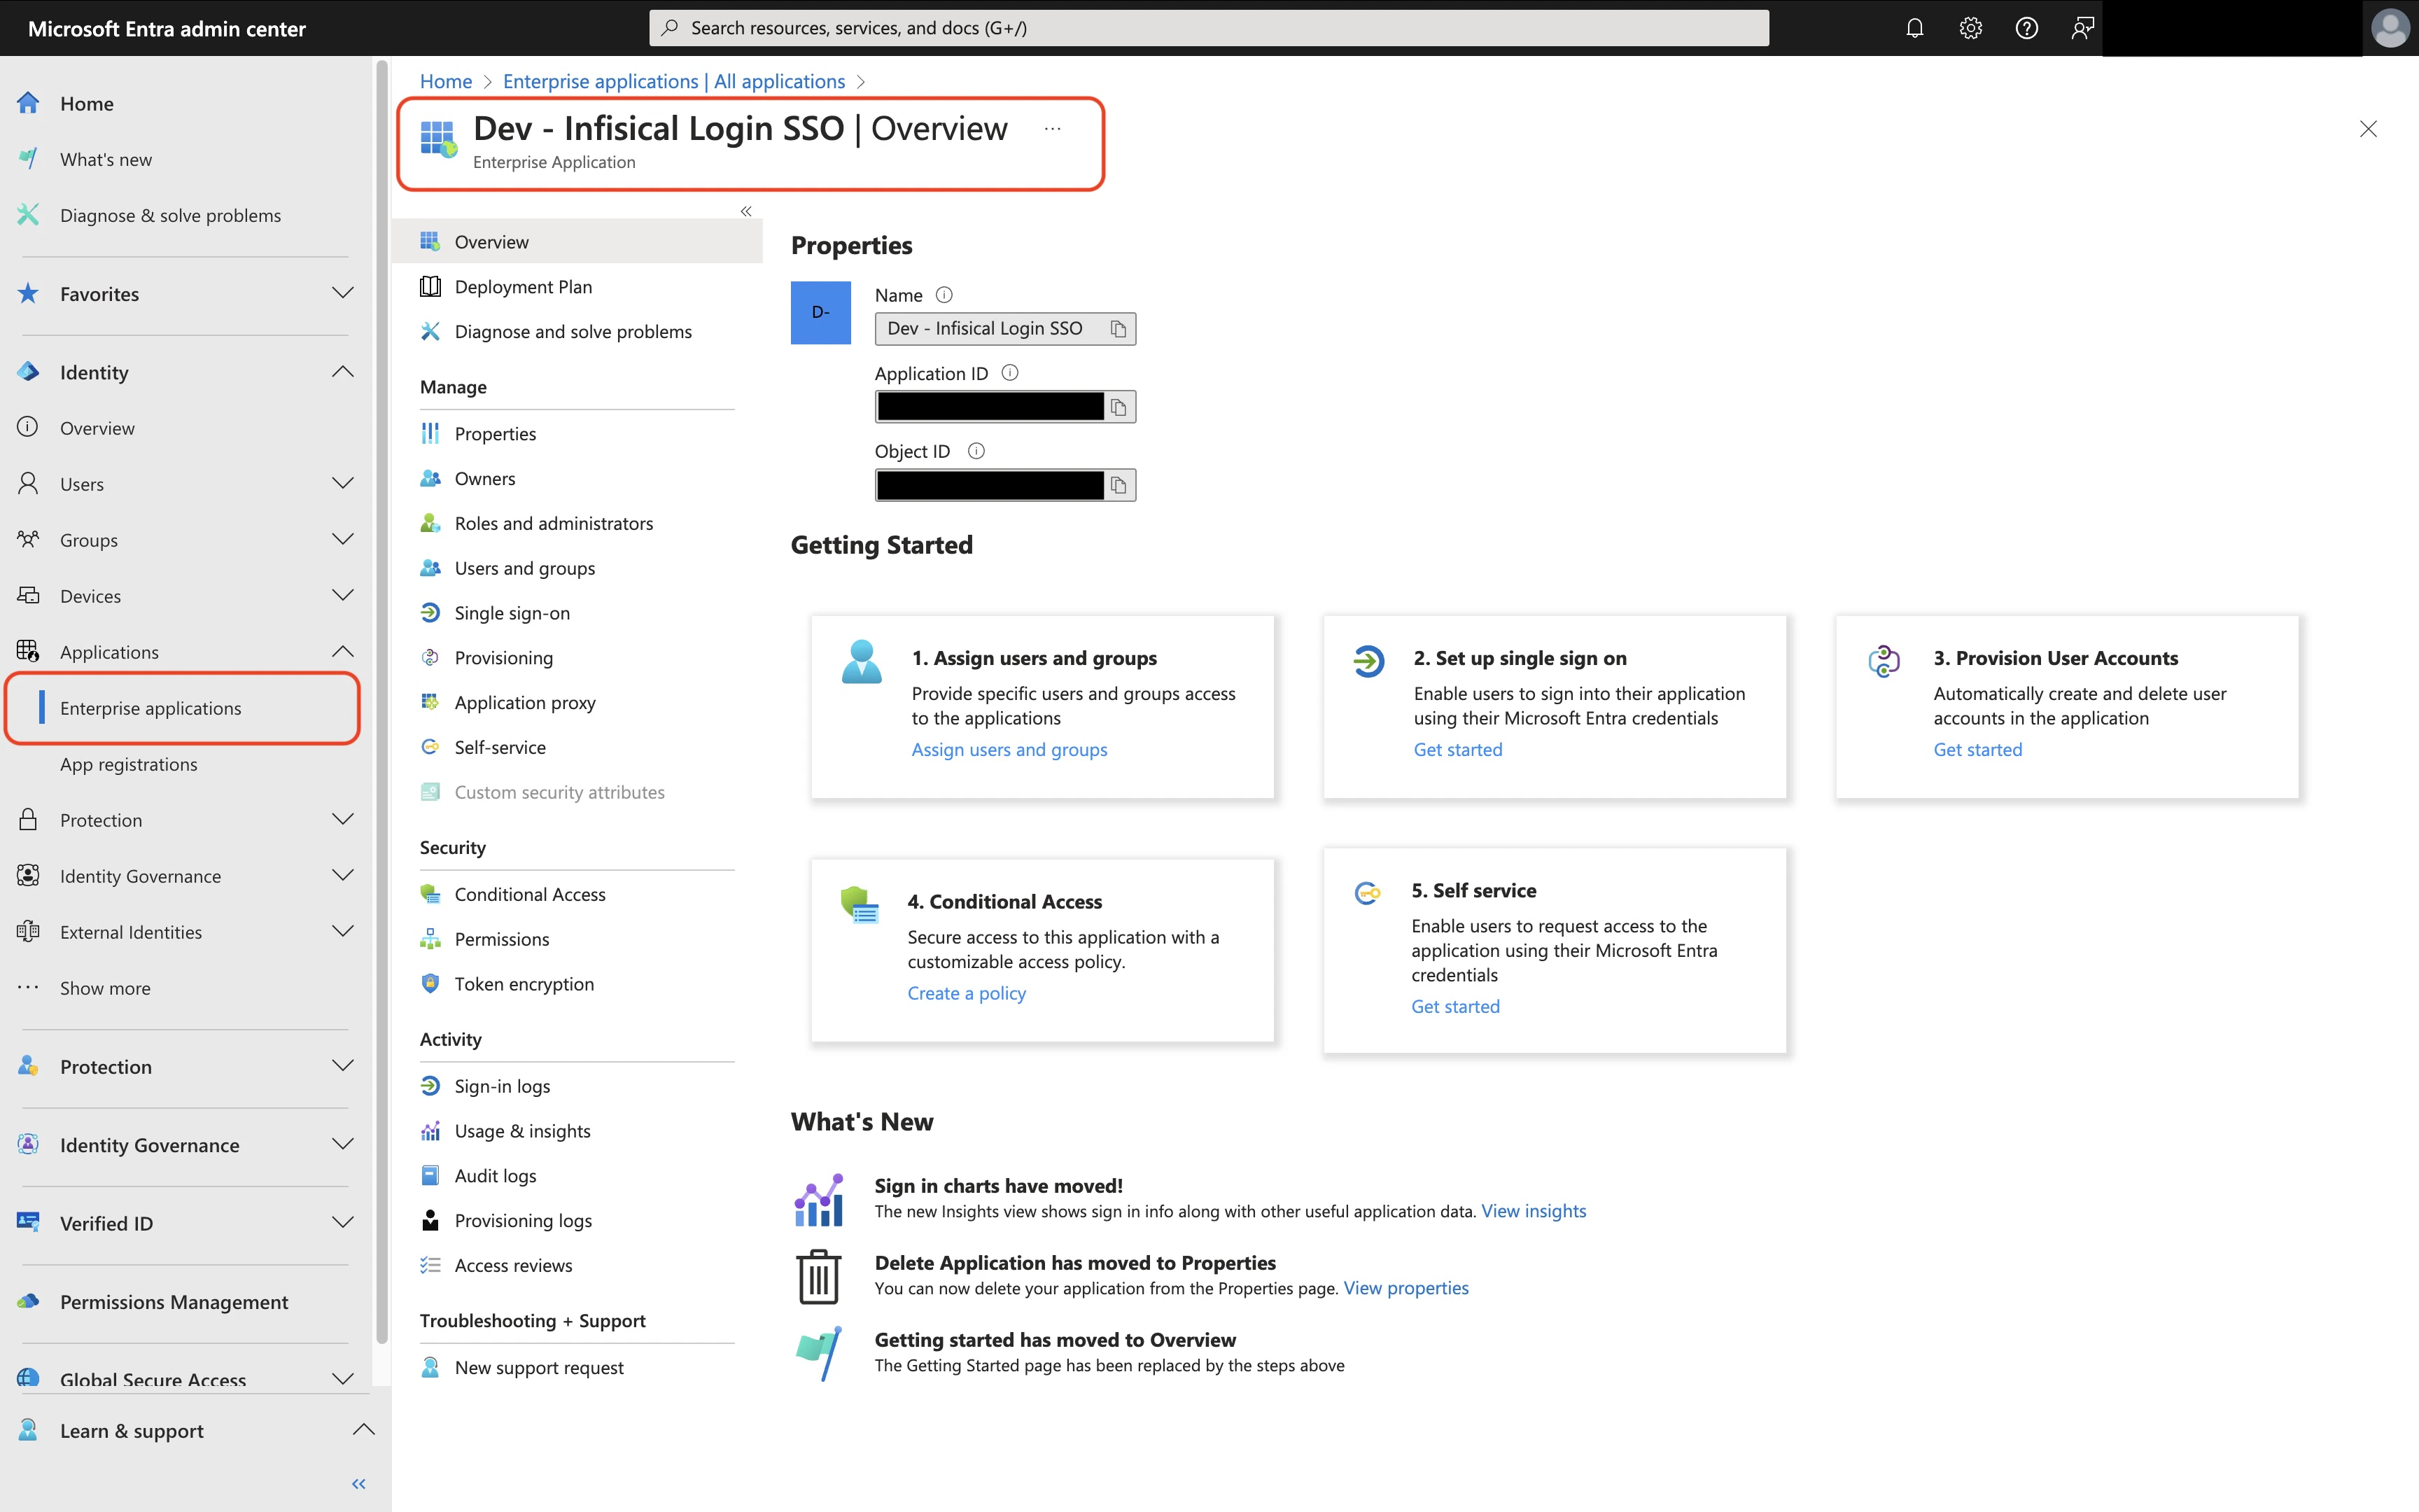The image size is (2419, 1512).
Task: Open the user account avatar
Action: 2390,28
